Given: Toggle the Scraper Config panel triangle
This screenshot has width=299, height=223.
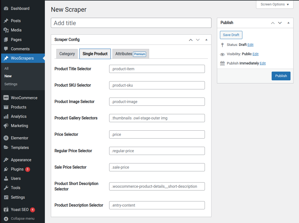Looking at the screenshot, I should pos(206,40).
